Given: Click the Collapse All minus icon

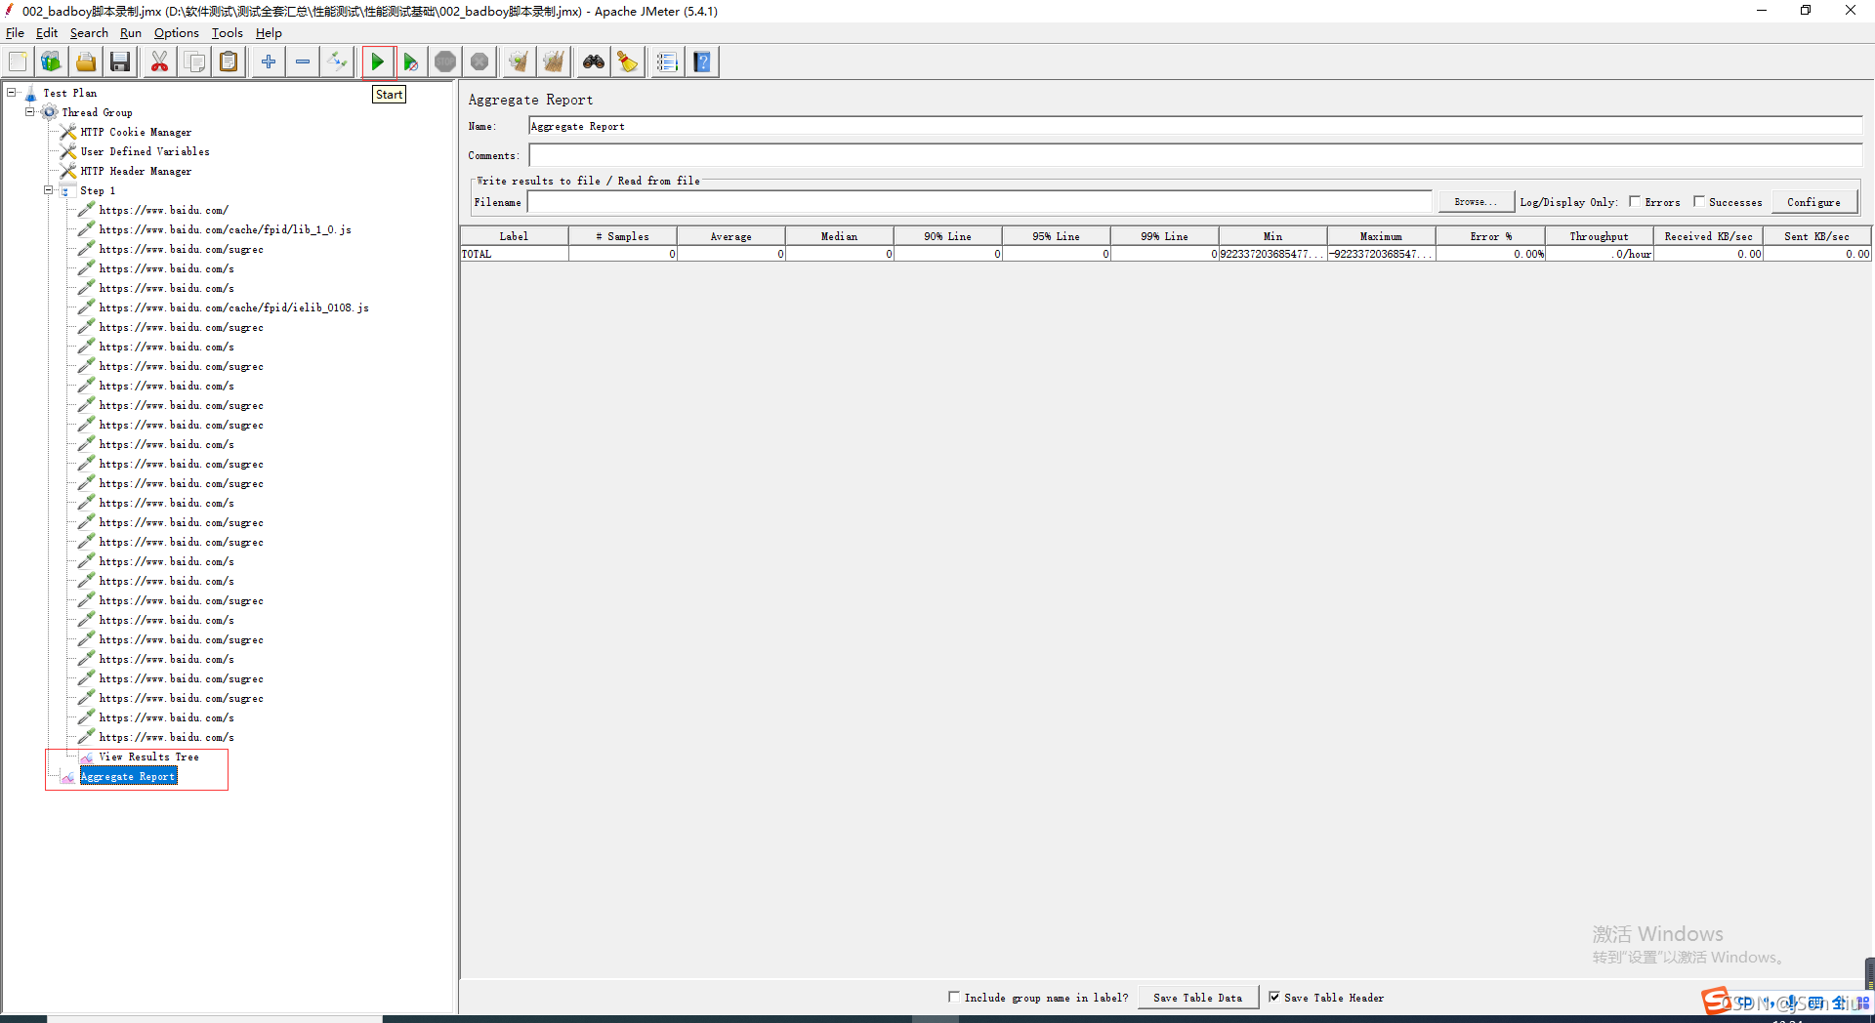Looking at the screenshot, I should coord(303,62).
